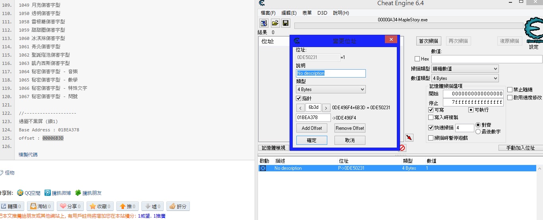Click the star 收藏 favorite button
This screenshot has height=220, width=543.
point(100,206)
